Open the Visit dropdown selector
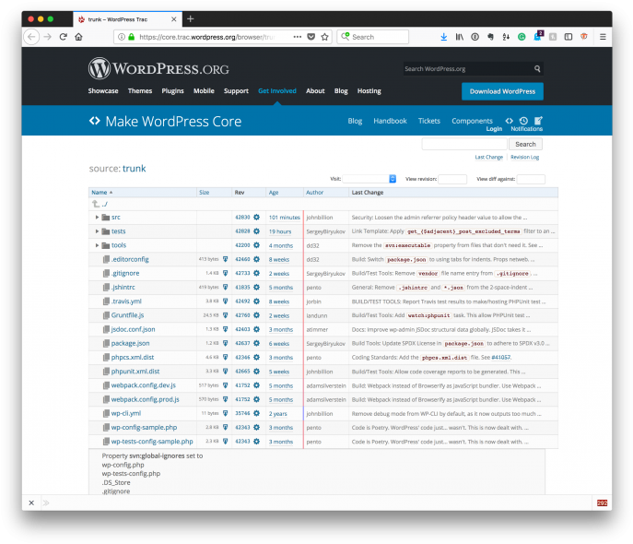The image size is (633, 544). (x=369, y=179)
